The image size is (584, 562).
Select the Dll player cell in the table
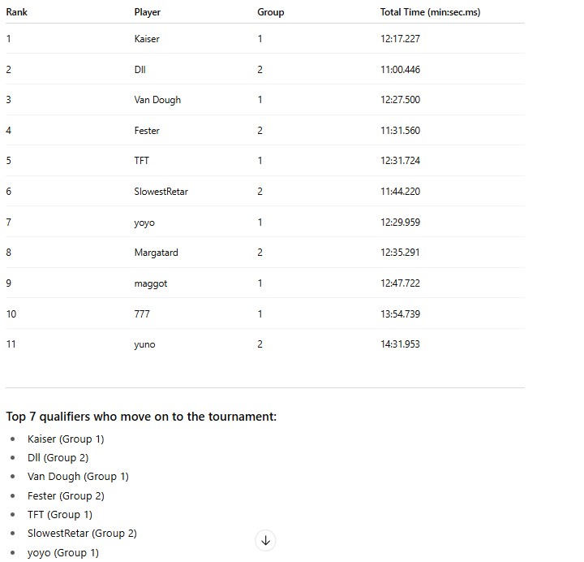[140, 70]
